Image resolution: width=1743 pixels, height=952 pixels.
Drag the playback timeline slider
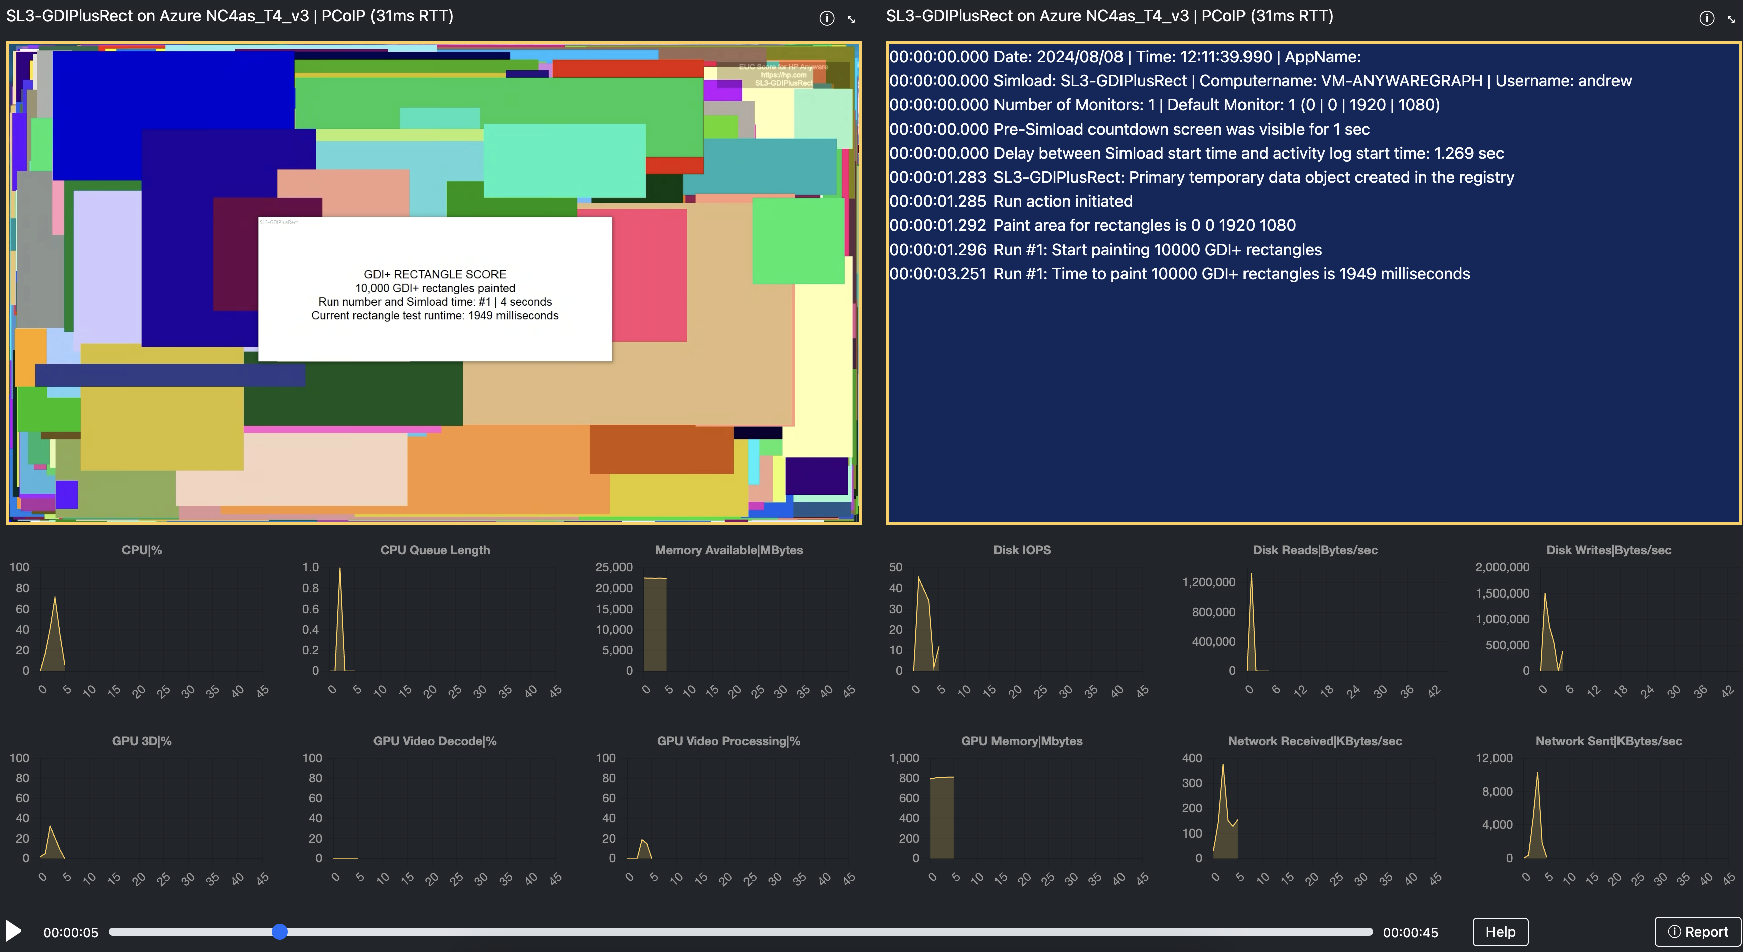(280, 931)
